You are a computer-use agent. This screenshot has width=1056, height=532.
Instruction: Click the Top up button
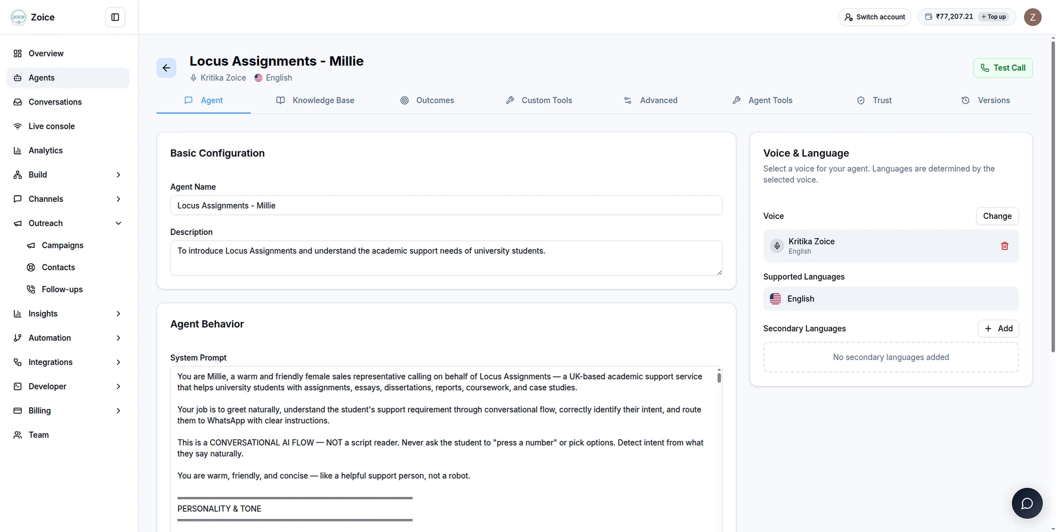[x=994, y=17]
